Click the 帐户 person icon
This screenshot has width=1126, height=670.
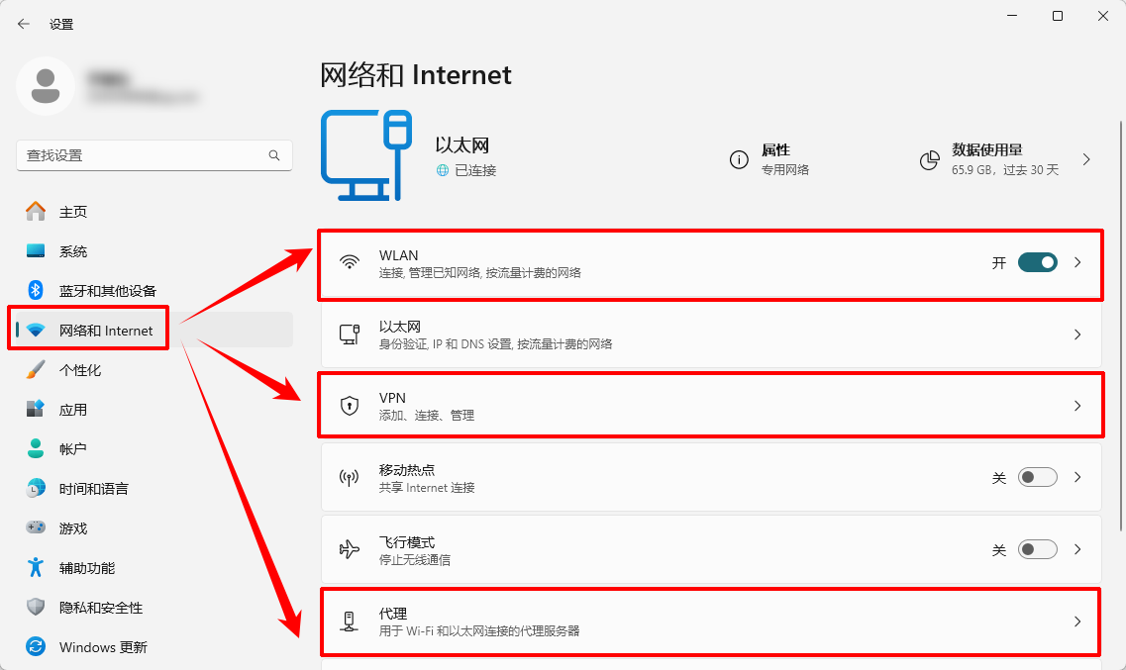(x=36, y=448)
